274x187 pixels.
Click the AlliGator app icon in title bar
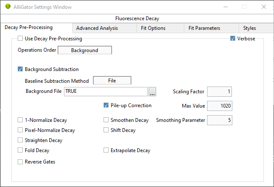tap(8, 7)
